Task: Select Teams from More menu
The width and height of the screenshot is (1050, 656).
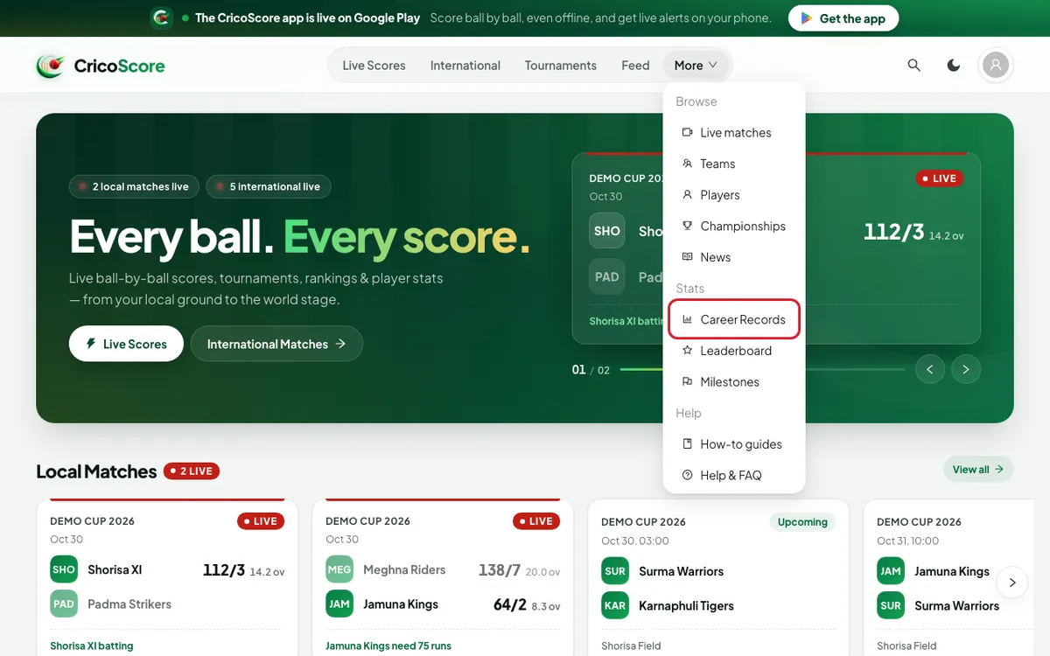Action: point(734,164)
